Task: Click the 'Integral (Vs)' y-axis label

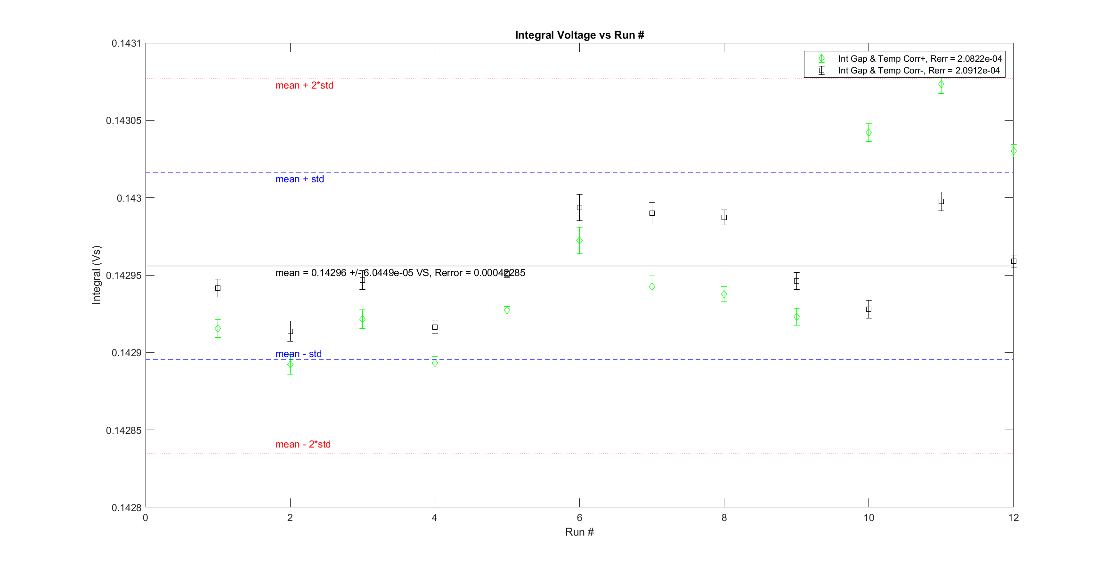Action: [x=96, y=275]
